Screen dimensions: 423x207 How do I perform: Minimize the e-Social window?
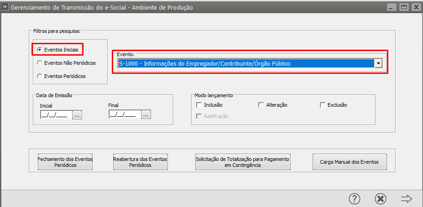[392, 7]
